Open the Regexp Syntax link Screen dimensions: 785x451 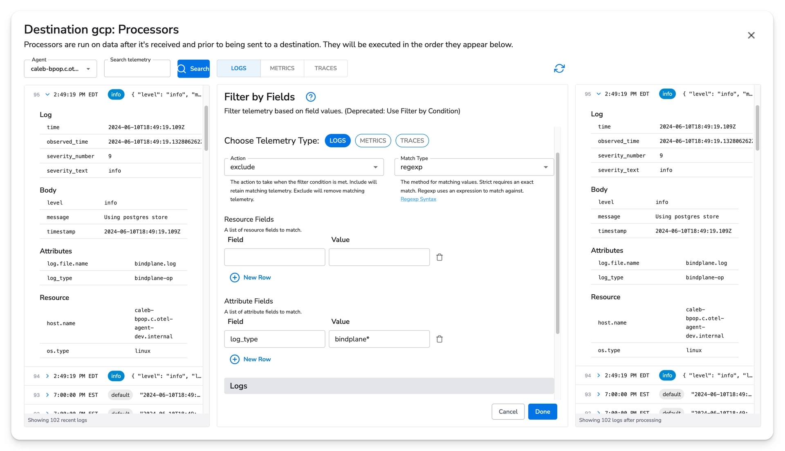click(x=418, y=199)
